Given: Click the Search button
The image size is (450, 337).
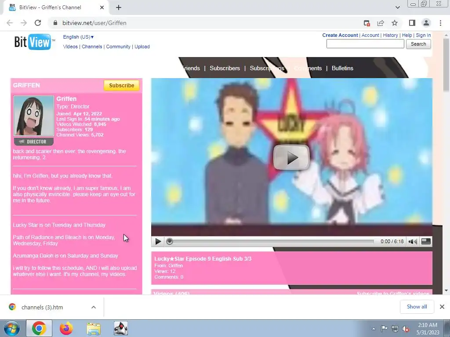Looking at the screenshot, I should 418,44.
